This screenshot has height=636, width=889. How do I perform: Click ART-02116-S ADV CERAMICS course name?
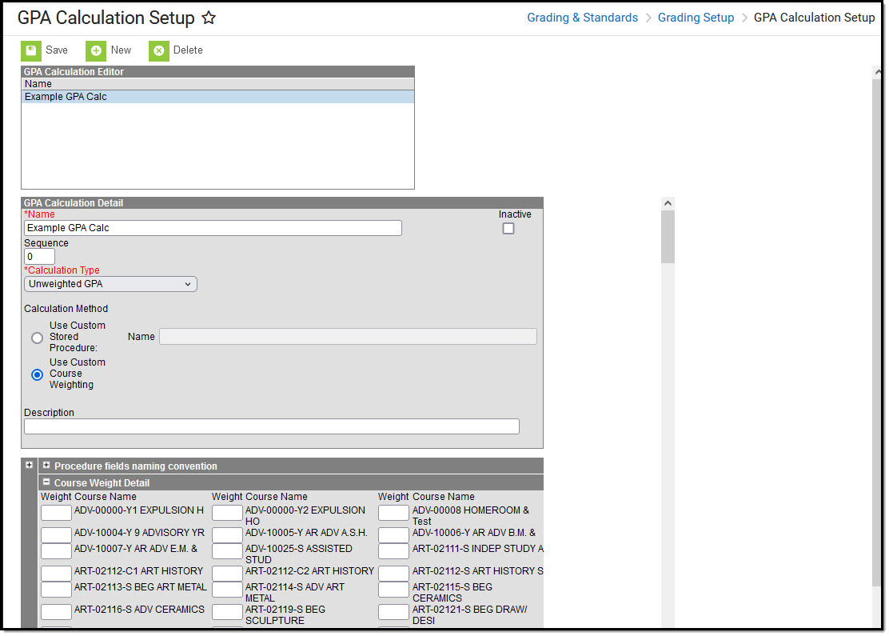pos(139,610)
